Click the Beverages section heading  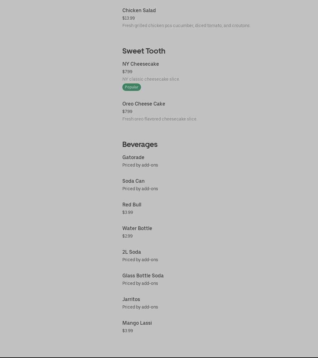(x=140, y=144)
